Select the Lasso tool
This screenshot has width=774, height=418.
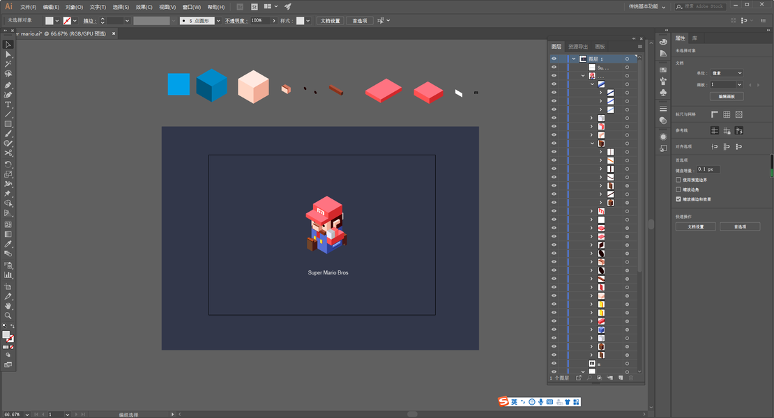pos(8,74)
